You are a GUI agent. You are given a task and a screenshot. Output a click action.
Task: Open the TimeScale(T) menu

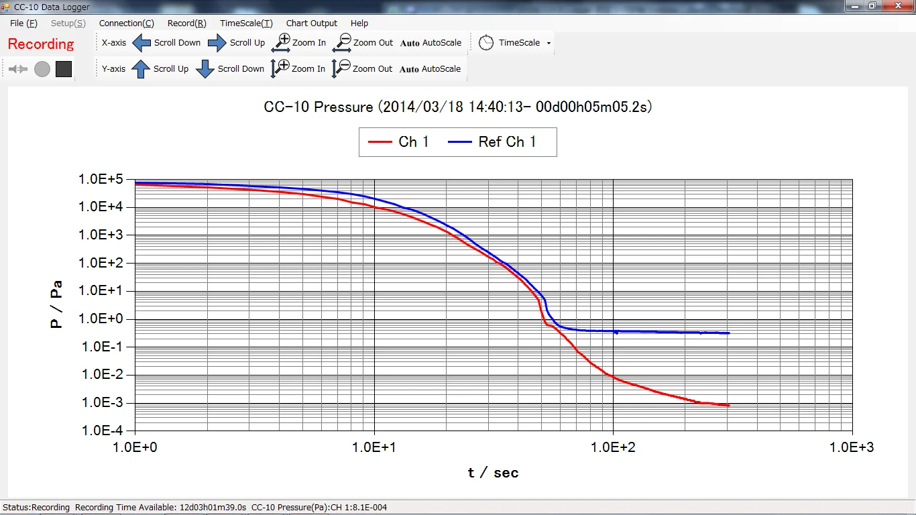click(x=246, y=23)
